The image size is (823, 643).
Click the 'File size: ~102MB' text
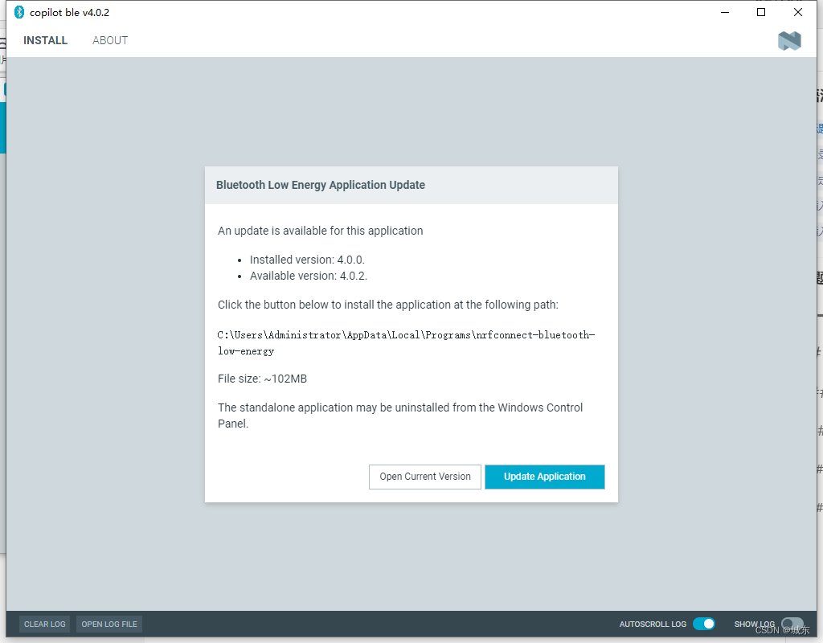[x=263, y=379]
